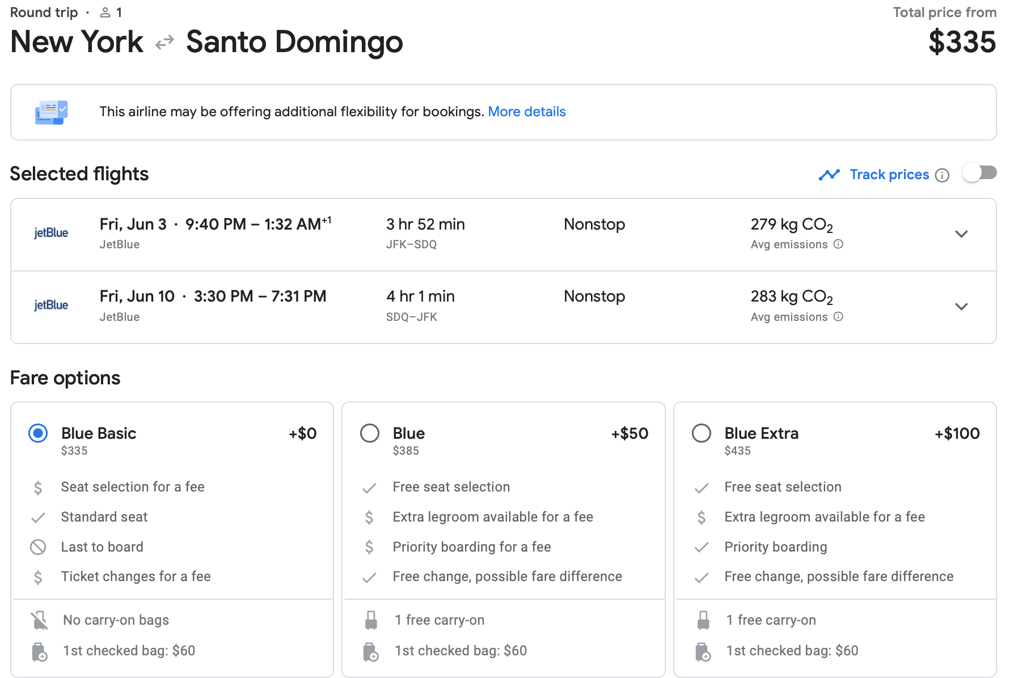The width and height of the screenshot is (1014, 678).
Task: Click the Track prices graph icon
Action: [829, 175]
